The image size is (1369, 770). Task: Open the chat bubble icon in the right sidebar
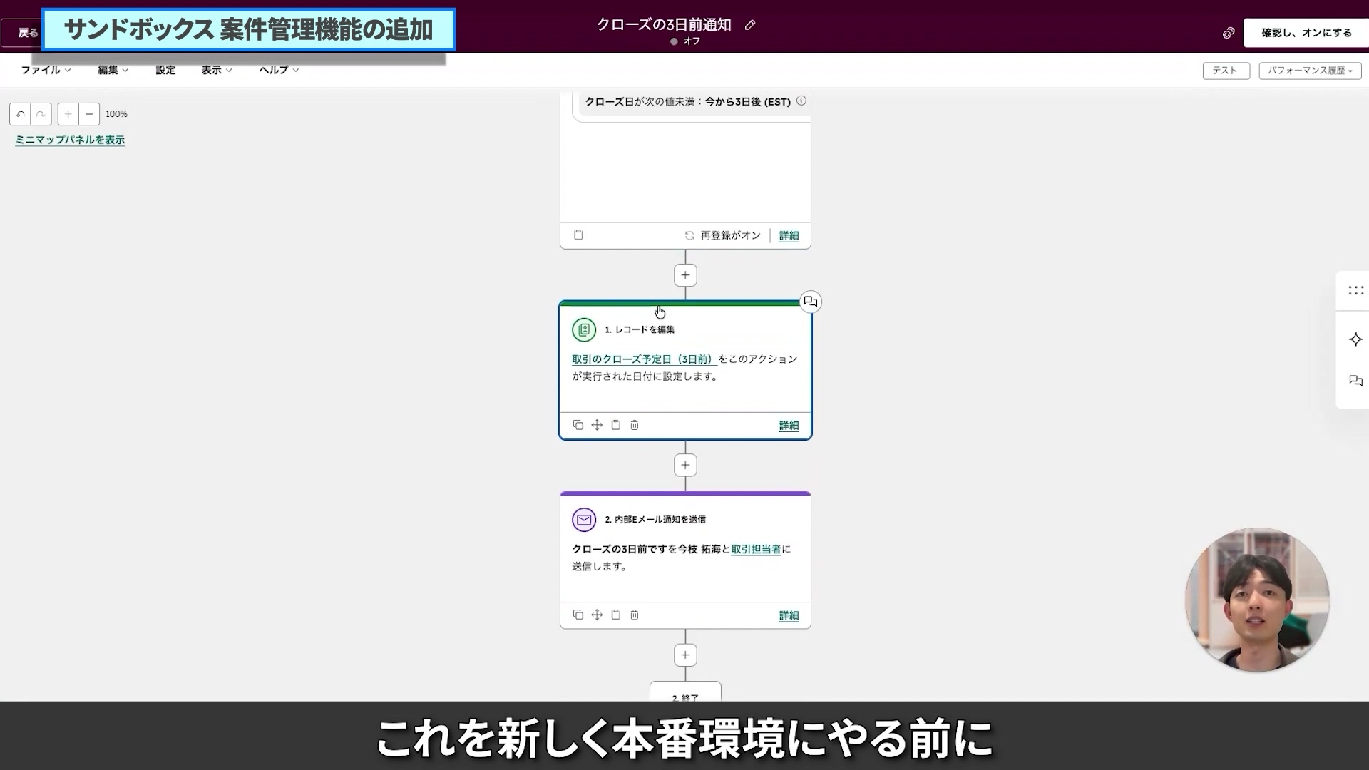point(1357,381)
